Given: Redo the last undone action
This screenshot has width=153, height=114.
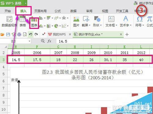Looking at the screenshot, I should pyautogui.click(x=36, y=34).
